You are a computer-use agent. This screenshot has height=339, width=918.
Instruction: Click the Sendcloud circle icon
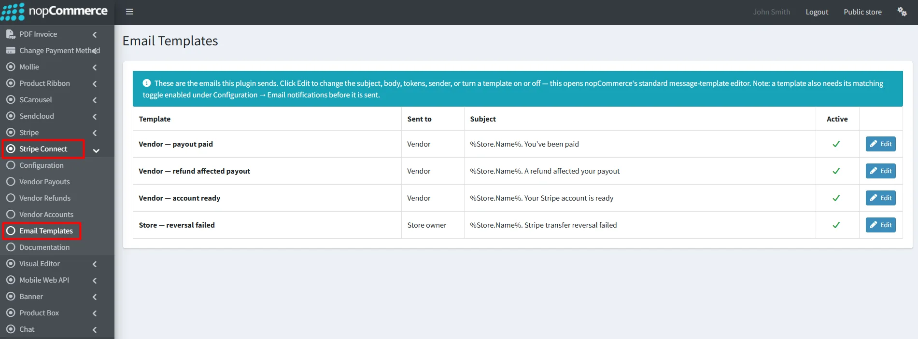pos(11,116)
